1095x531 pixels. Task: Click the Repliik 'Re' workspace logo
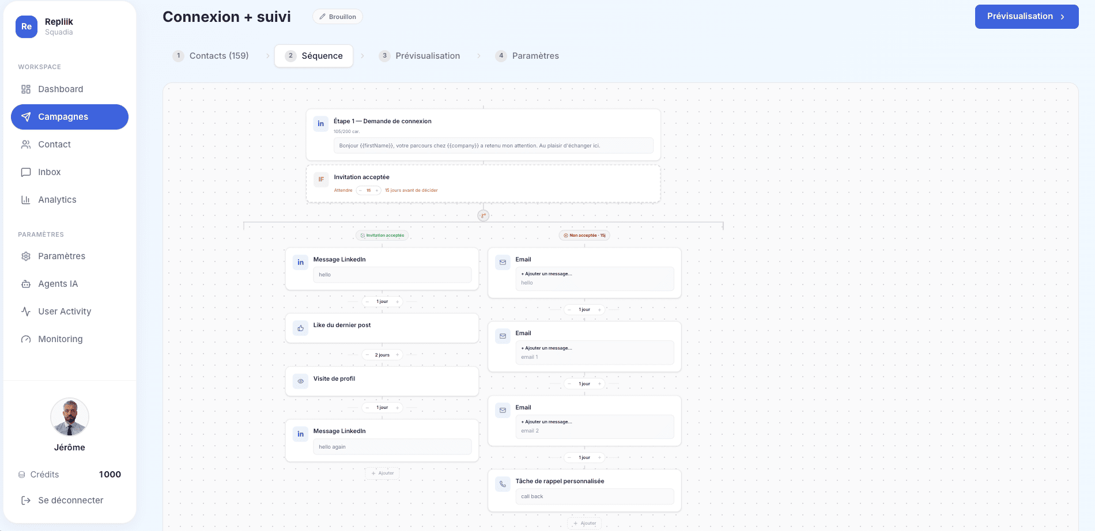tap(27, 26)
